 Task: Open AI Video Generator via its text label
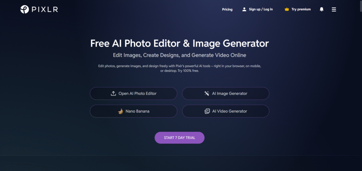click(x=229, y=111)
